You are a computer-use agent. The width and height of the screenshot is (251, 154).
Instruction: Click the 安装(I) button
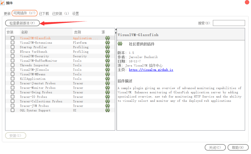[x=16, y=136]
